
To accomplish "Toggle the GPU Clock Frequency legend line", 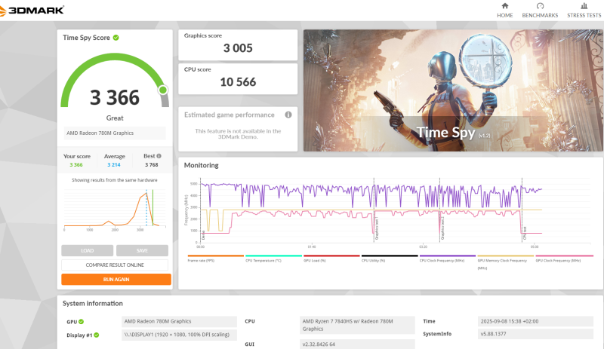I will [564, 256].
